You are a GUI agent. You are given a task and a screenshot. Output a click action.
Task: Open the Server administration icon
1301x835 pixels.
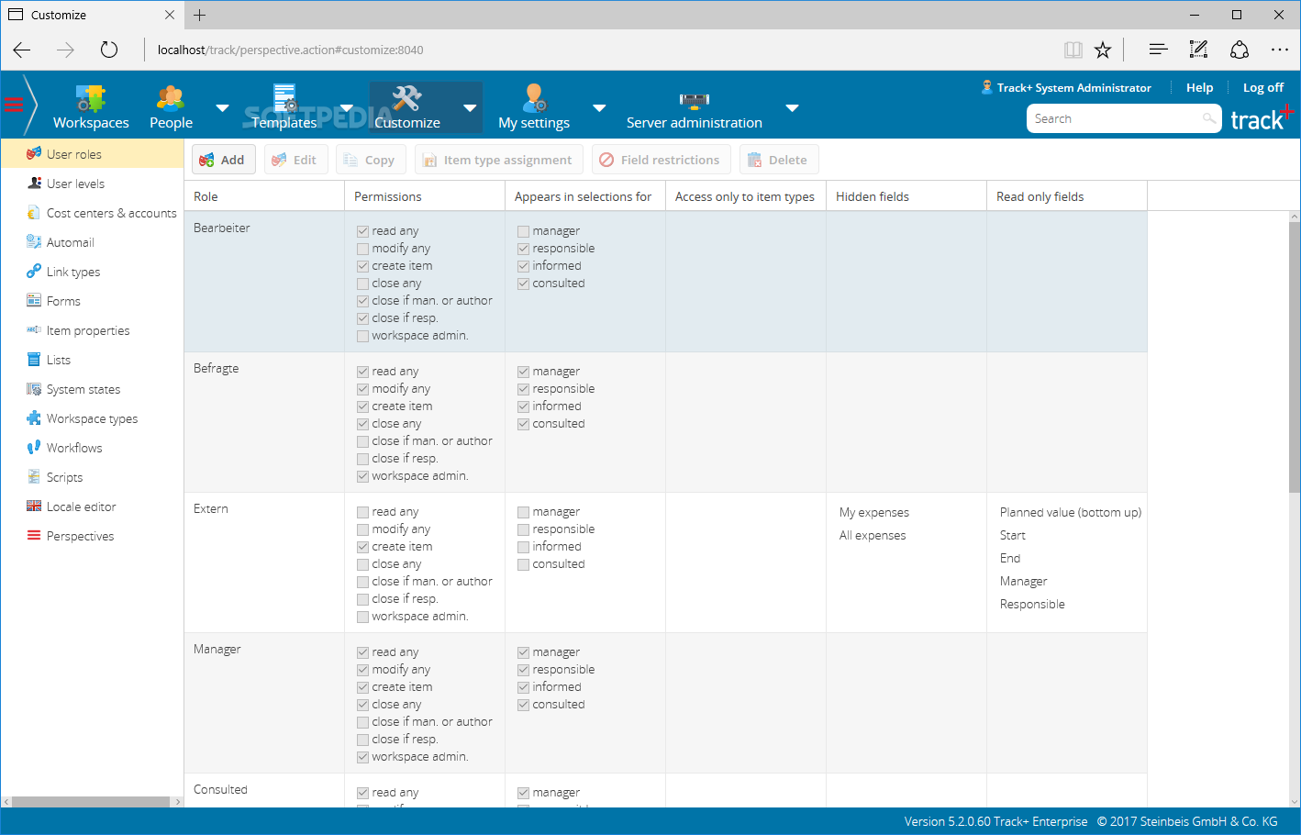(695, 100)
